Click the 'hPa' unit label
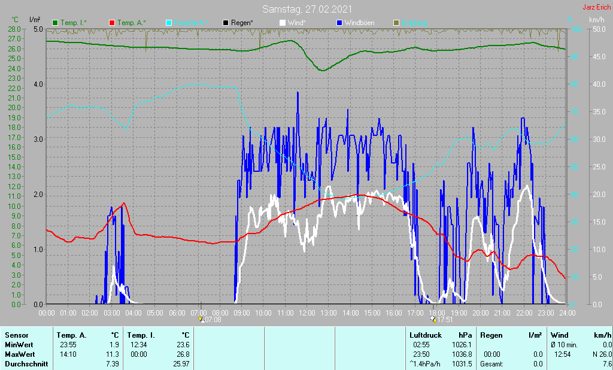This screenshot has width=613, height=370. pyautogui.click(x=465, y=335)
